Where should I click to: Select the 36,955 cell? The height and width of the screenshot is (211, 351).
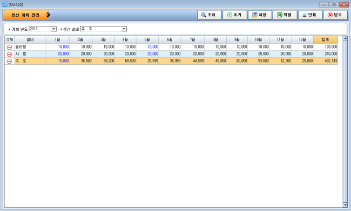(x=170, y=61)
